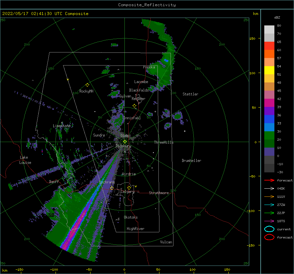Click the red forecast ellipse icon
Viewport: 294px width, 274px height.
tap(269, 237)
